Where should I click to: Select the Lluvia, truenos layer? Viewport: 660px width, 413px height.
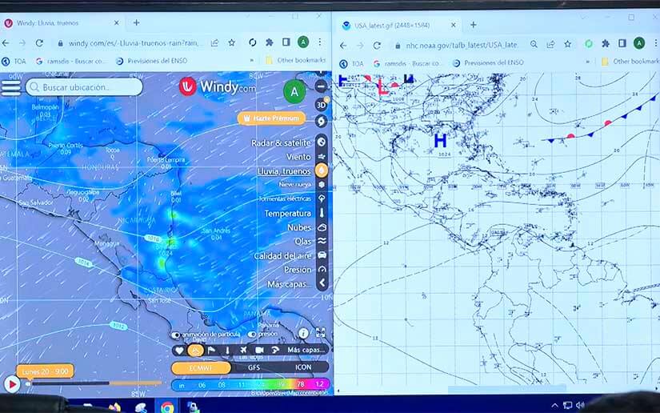(x=284, y=171)
